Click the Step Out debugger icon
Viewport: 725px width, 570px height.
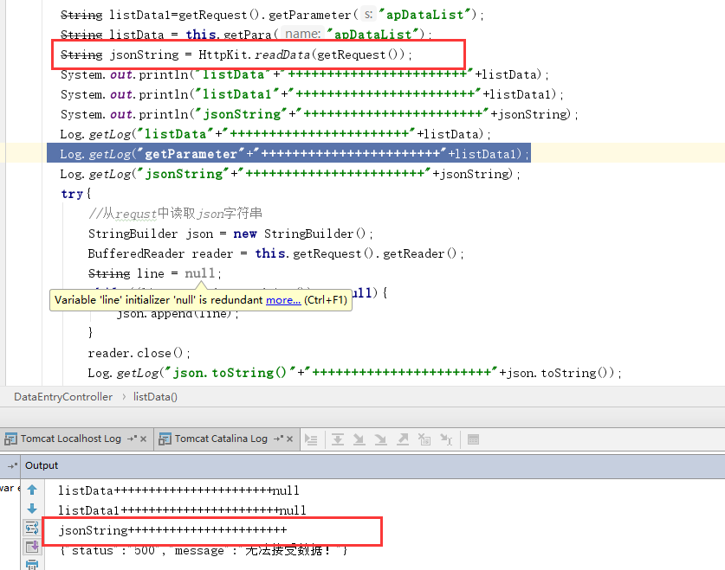click(x=403, y=440)
